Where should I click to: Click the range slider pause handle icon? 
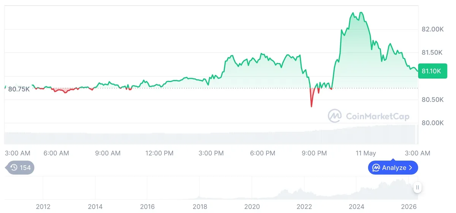(417, 187)
